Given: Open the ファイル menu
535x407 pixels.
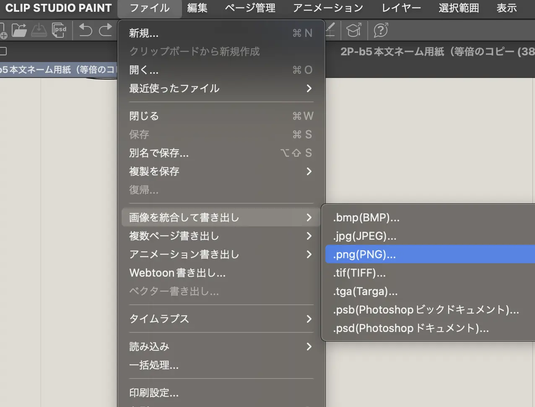Looking at the screenshot, I should [150, 8].
